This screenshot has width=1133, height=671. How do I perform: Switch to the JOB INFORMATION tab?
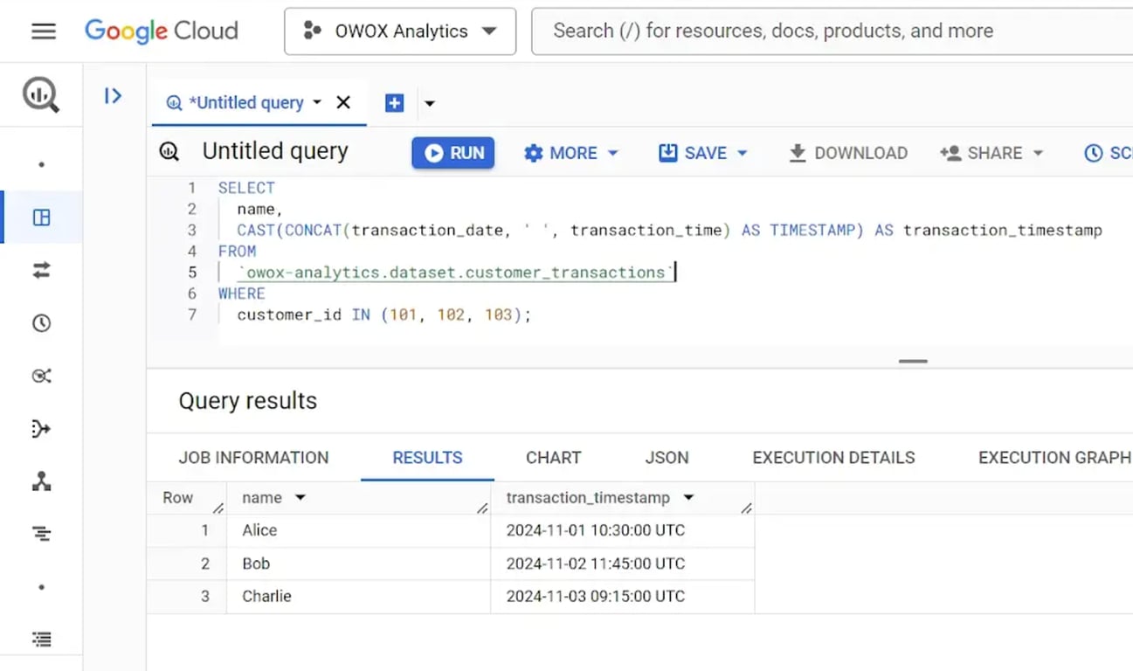point(253,458)
